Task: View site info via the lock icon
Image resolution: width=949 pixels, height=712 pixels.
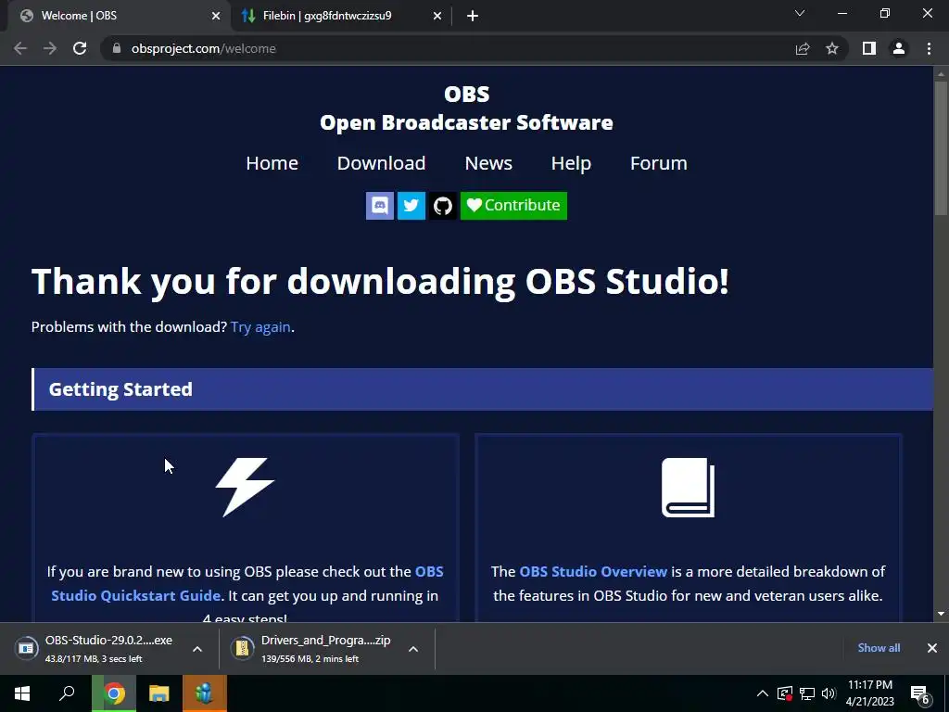Action: 117,48
